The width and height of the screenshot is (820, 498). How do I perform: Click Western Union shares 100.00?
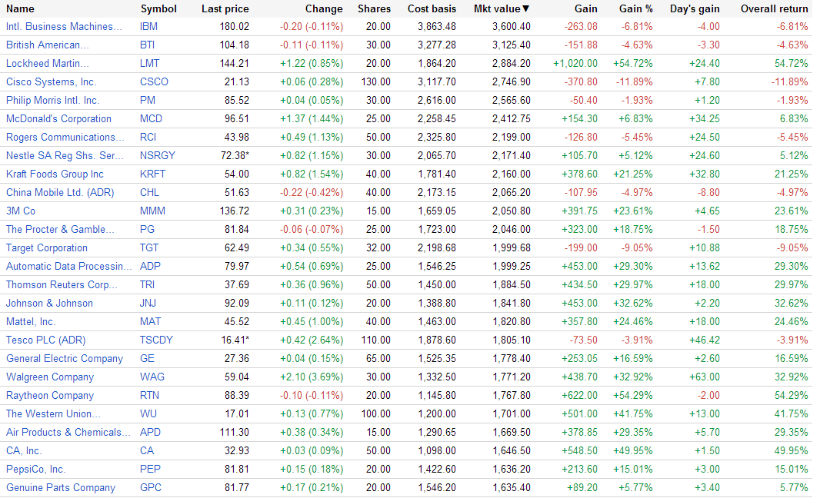pyautogui.click(x=375, y=414)
